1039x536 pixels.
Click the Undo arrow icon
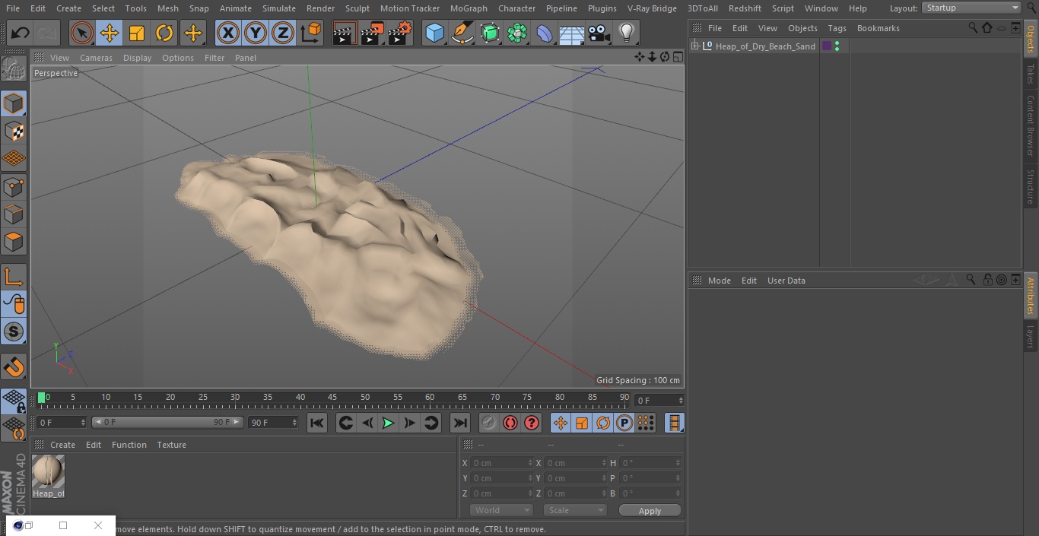[x=21, y=33]
